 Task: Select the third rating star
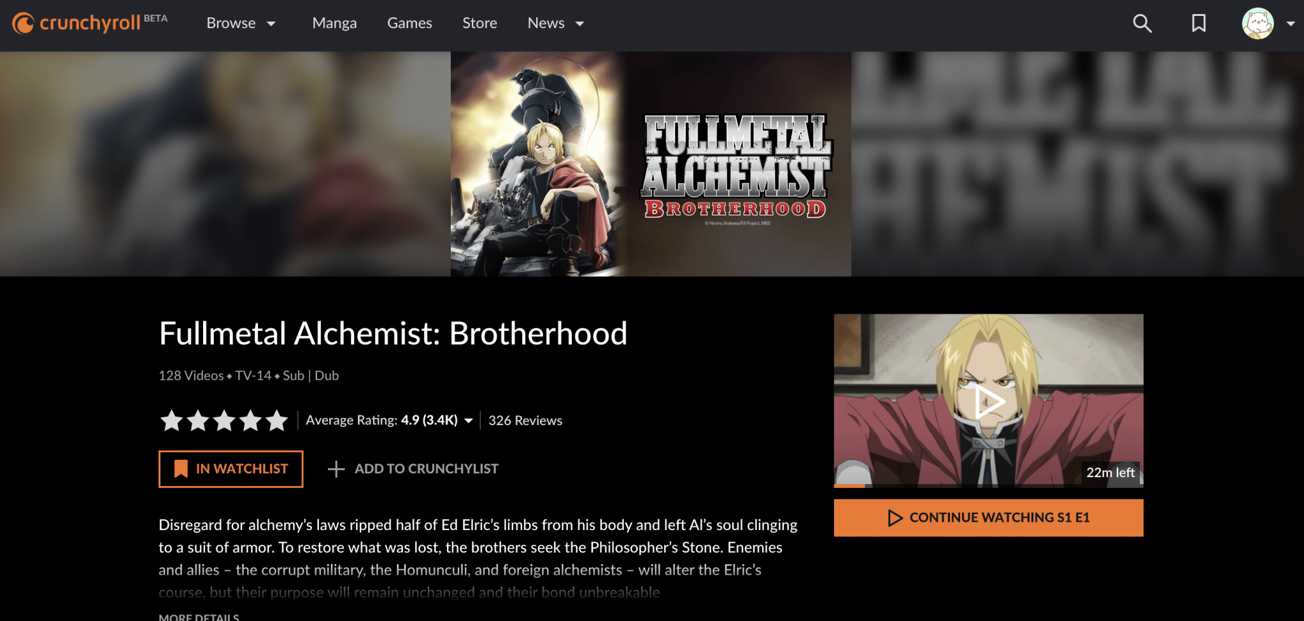tap(224, 421)
